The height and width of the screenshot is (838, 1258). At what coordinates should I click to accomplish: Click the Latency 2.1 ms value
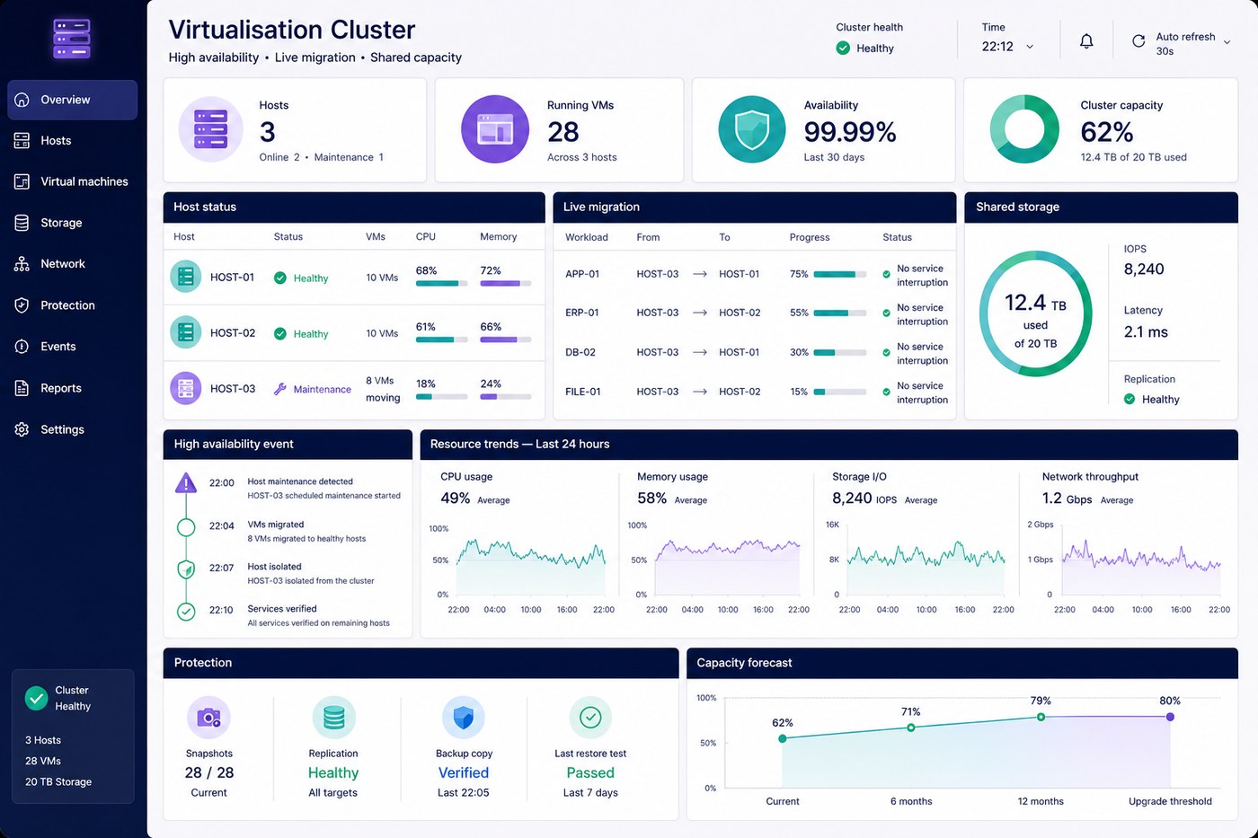tap(1146, 331)
